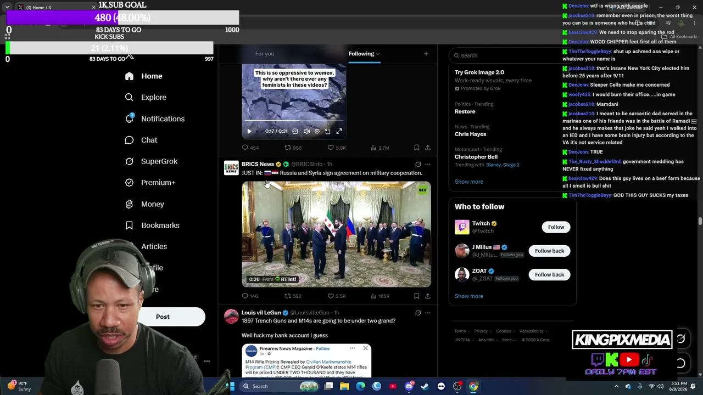Play the video at 0:17 / 0:31

pos(249,131)
